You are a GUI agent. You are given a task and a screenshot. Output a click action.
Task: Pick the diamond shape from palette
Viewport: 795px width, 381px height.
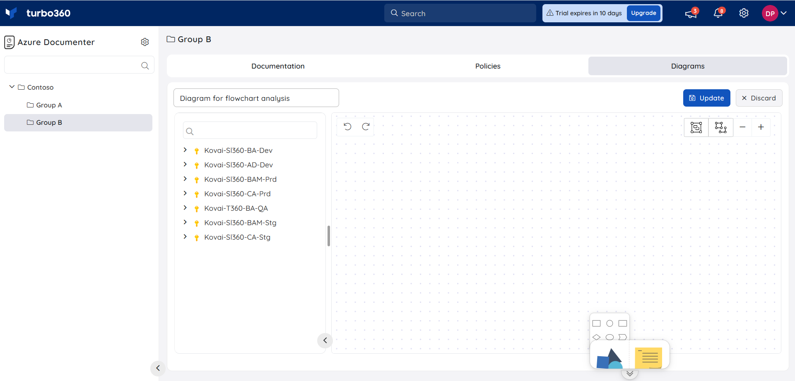click(596, 337)
